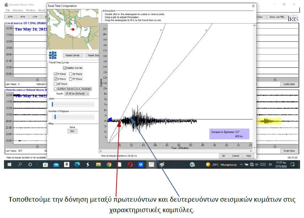The height and width of the screenshot is (218, 304).
Task: Open the Amazon taskbar shortcut
Action: click(67, 164)
